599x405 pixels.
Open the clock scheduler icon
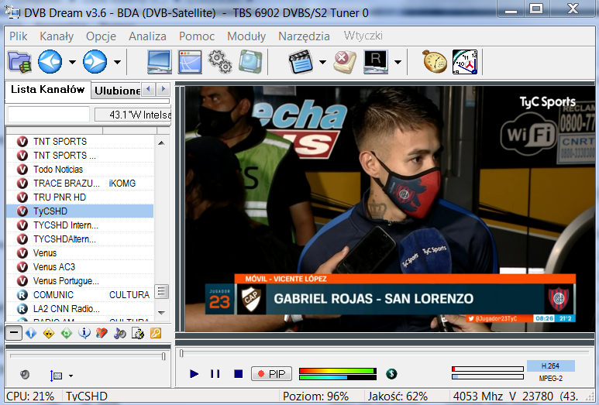pos(465,62)
